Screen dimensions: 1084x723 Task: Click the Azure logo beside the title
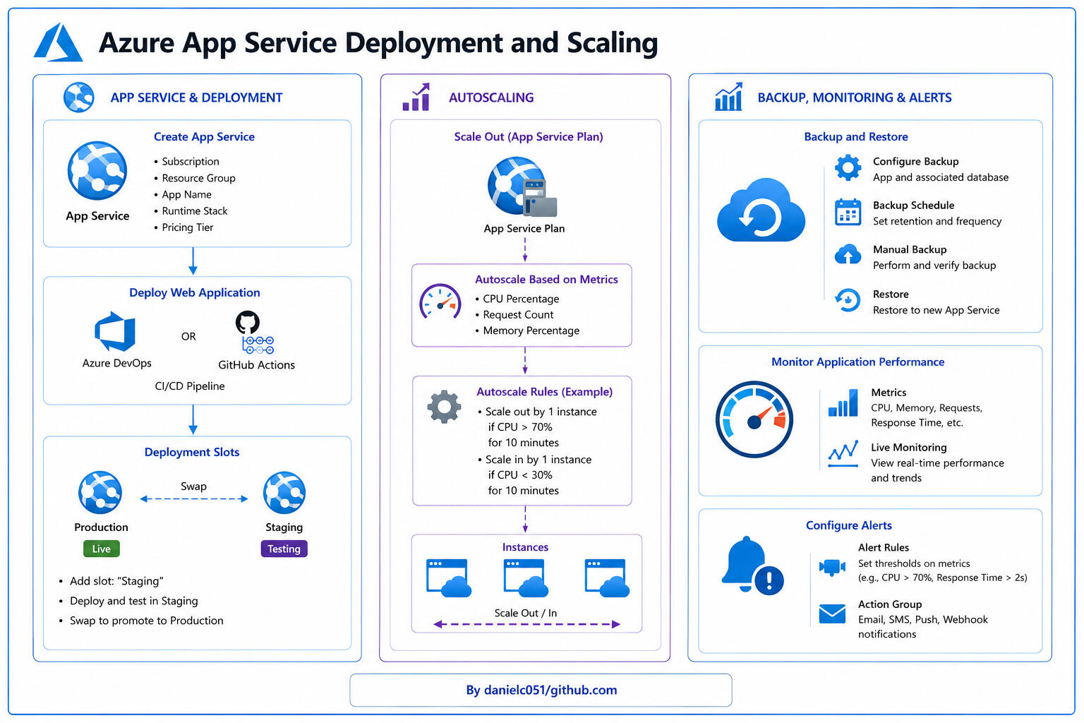pos(59,42)
